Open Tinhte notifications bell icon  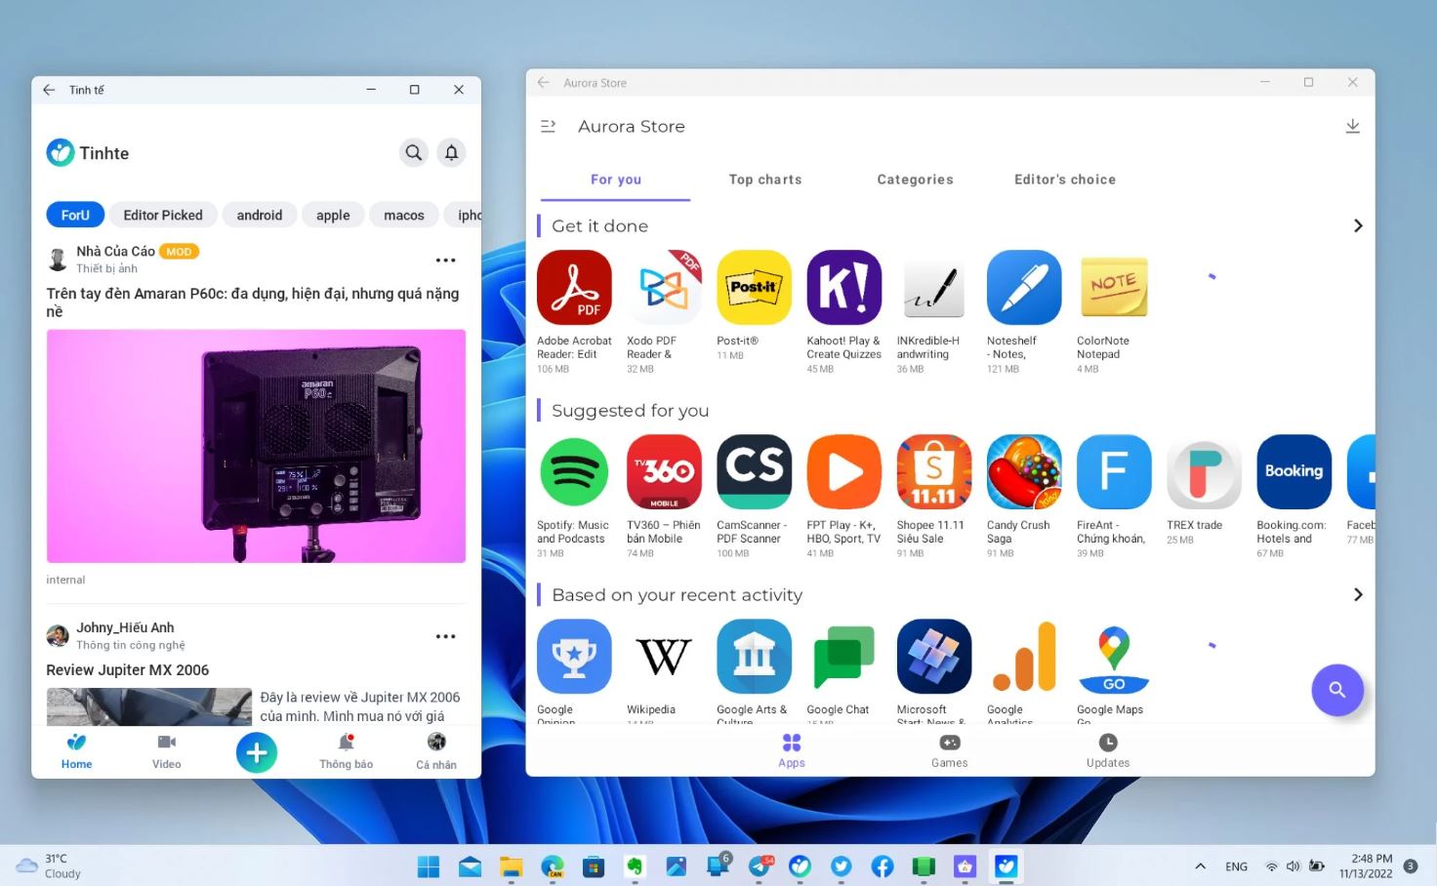[x=451, y=152]
